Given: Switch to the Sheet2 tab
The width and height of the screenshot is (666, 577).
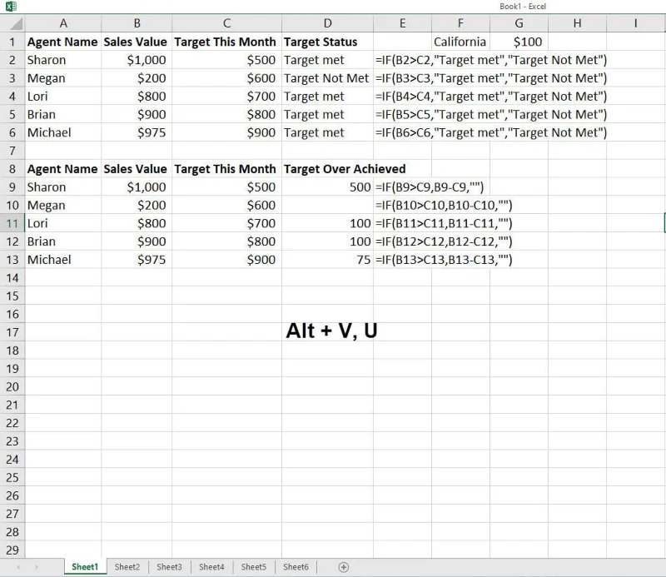Looking at the screenshot, I should click(x=127, y=566).
